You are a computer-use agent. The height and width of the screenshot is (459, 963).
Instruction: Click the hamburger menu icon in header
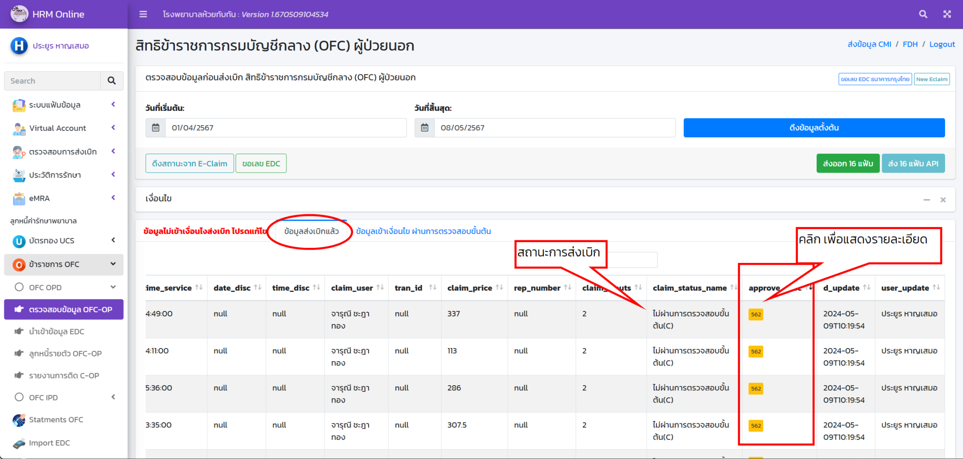[x=143, y=14]
